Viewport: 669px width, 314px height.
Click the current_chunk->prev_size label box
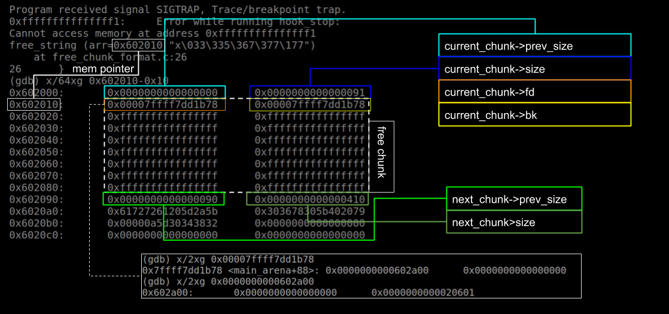pyautogui.click(x=534, y=45)
